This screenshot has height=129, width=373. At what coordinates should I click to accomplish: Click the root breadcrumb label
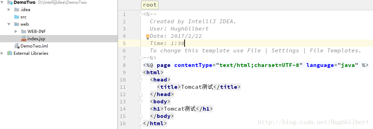click(x=150, y=5)
